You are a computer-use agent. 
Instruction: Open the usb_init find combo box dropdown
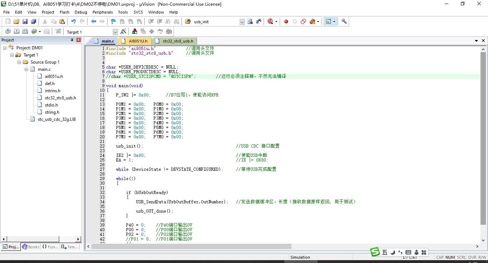click(x=242, y=22)
